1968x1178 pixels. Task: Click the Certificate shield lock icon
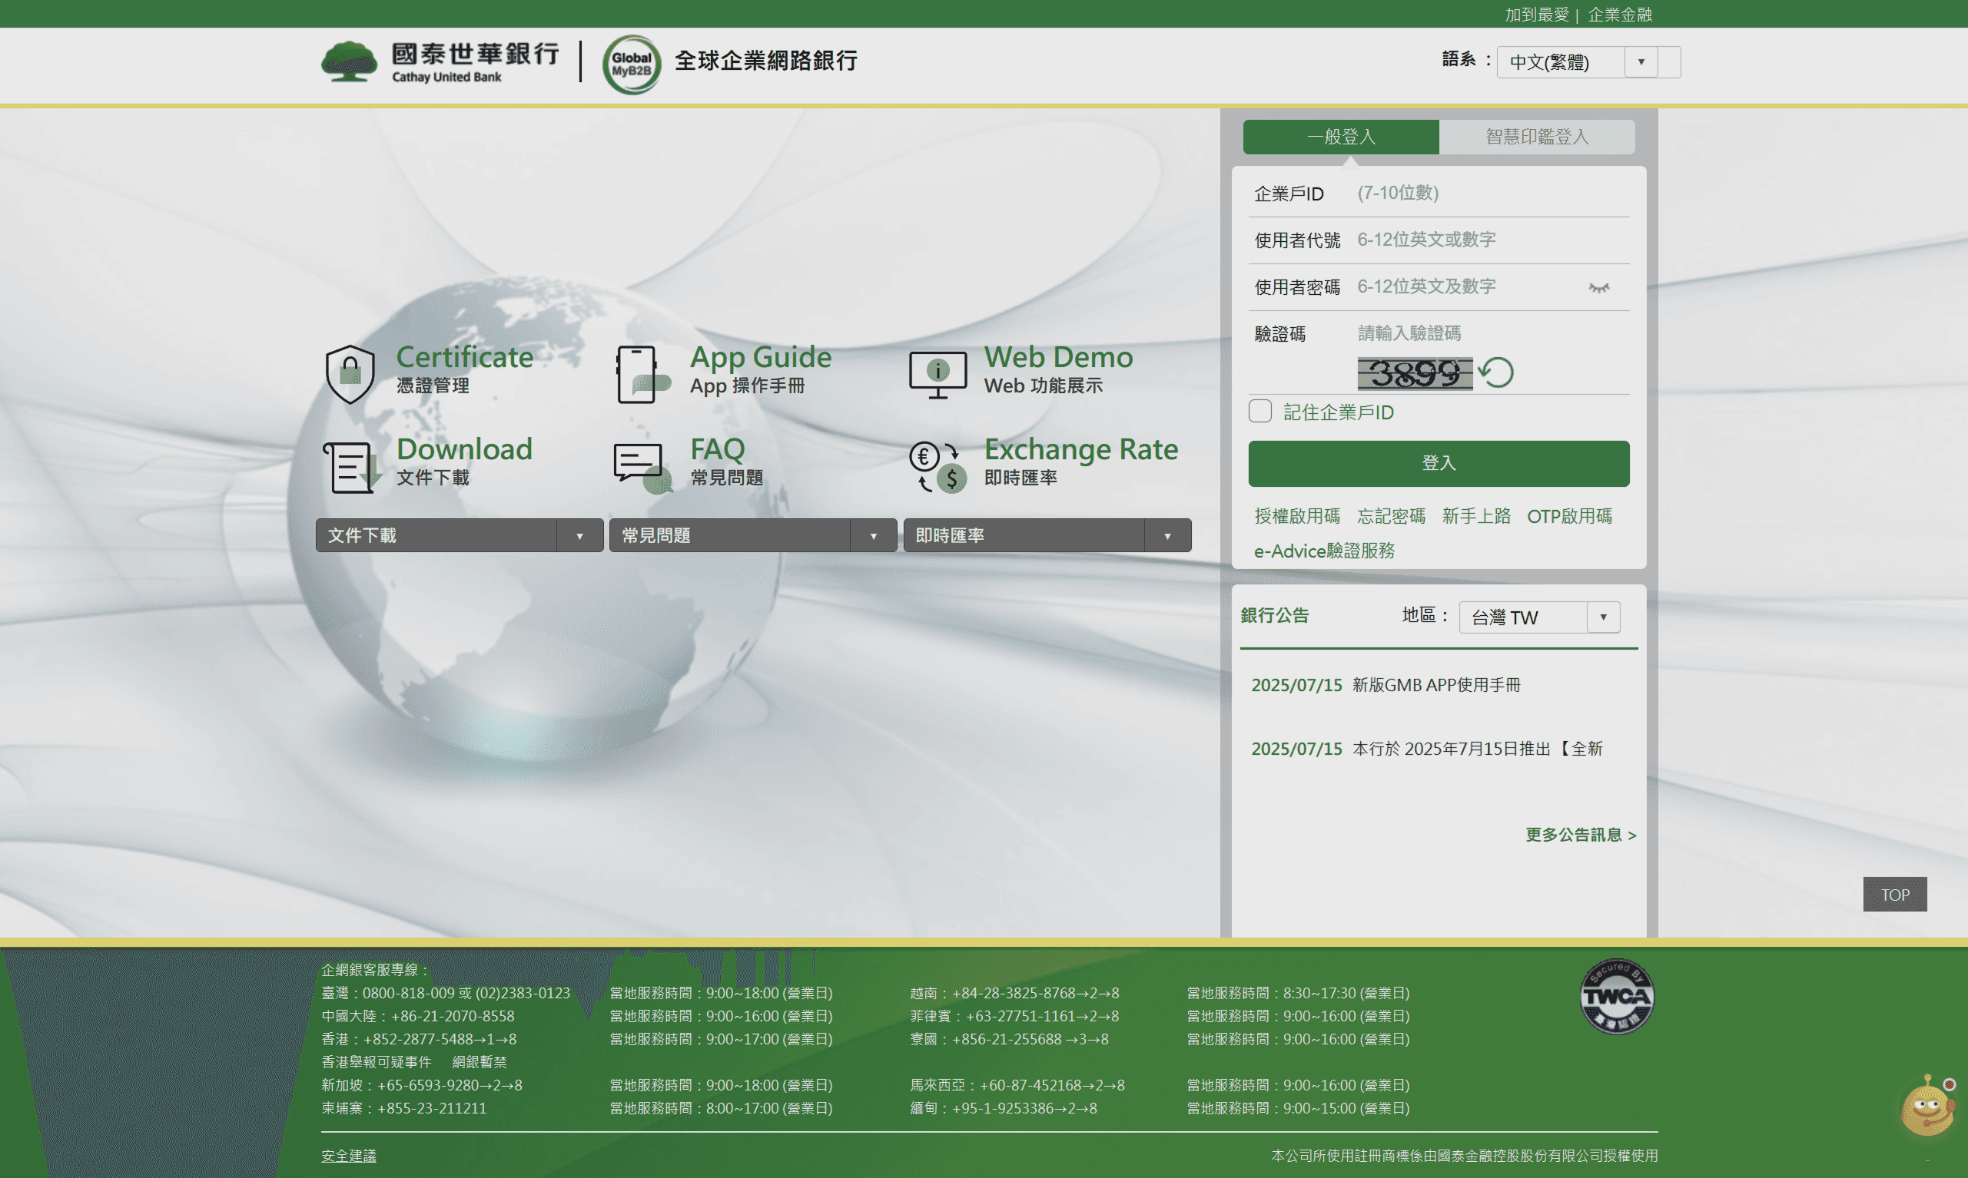[350, 373]
